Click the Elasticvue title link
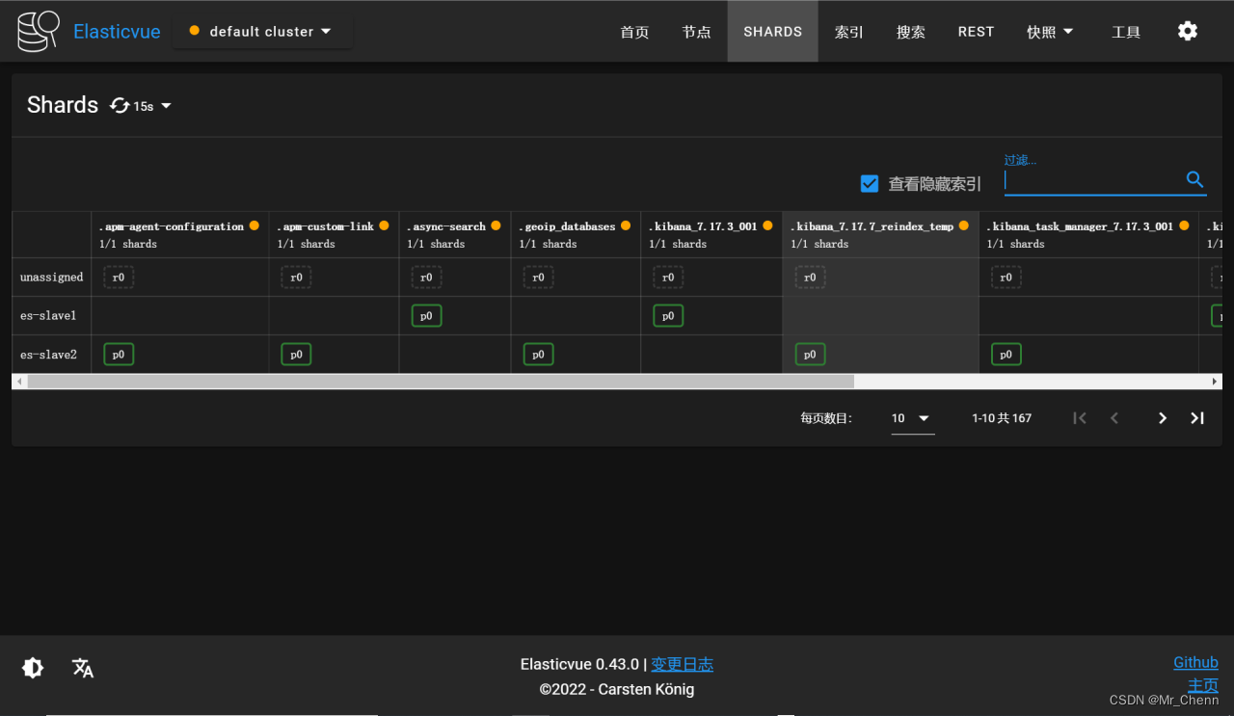This screenshot has width=1234, height=716. coord(117,32)
